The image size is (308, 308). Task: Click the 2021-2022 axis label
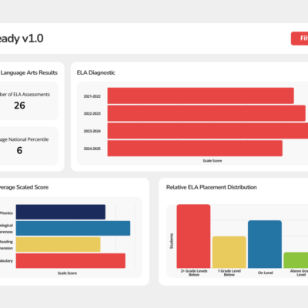[x=92, y=96]
